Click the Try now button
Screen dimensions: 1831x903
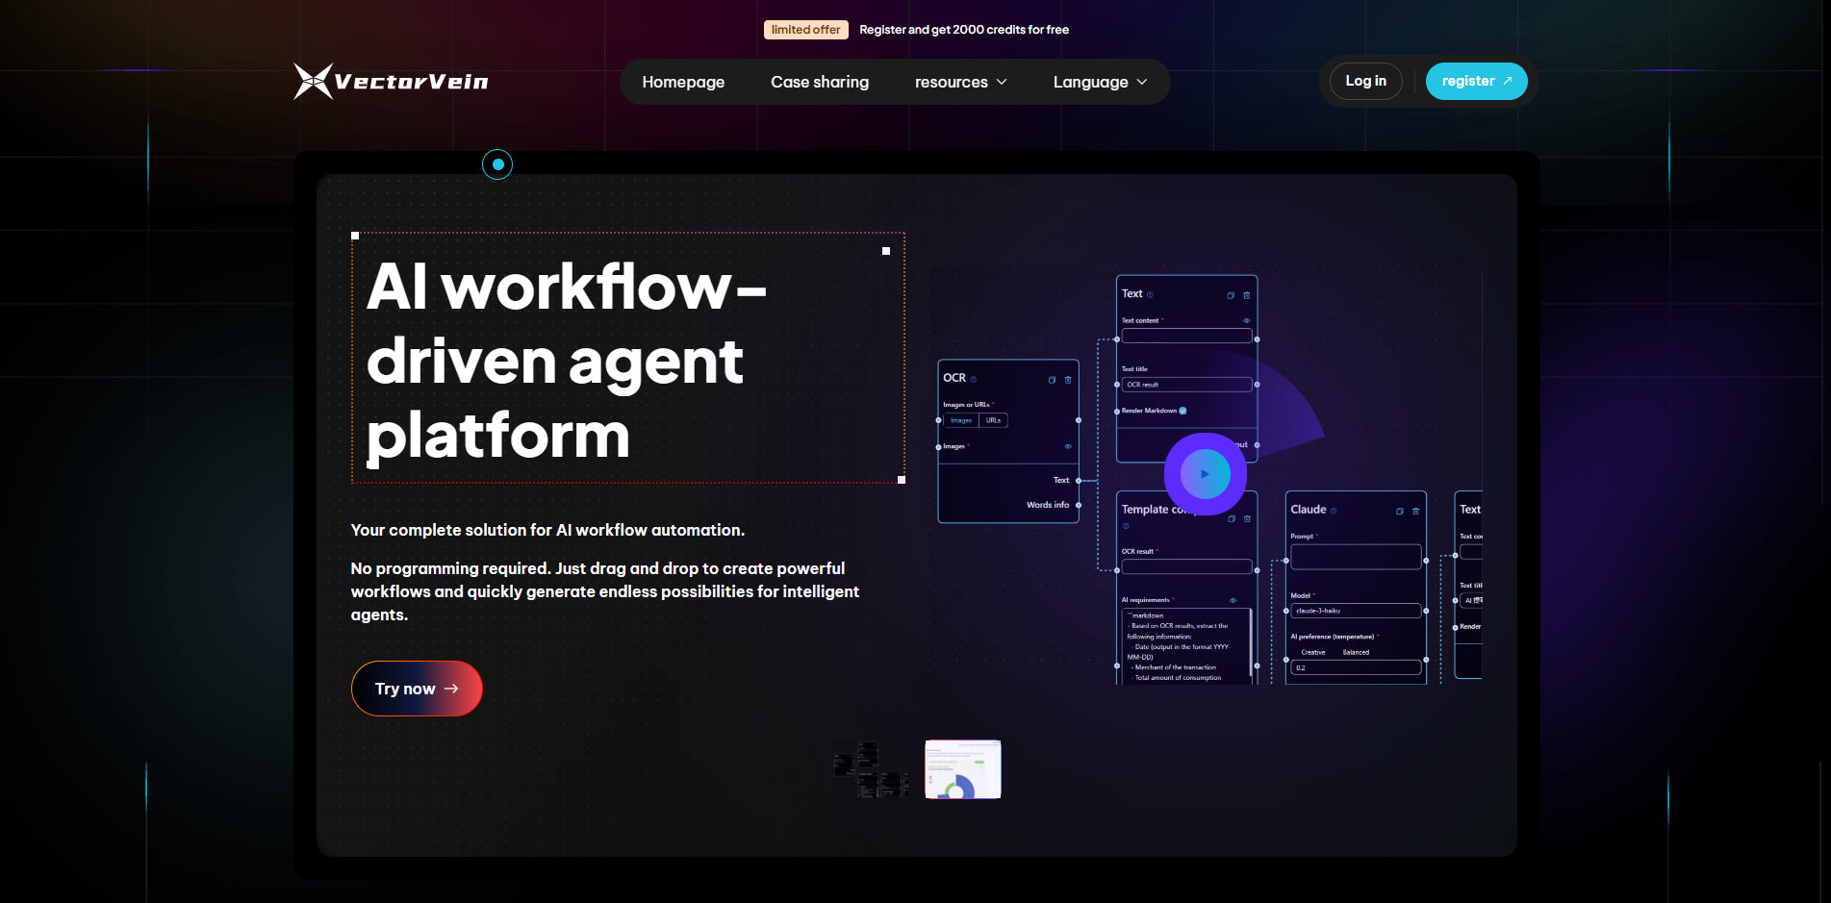417,689
